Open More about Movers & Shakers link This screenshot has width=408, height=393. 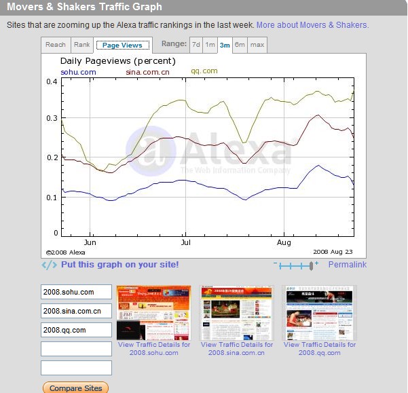(x=312, y=25)
